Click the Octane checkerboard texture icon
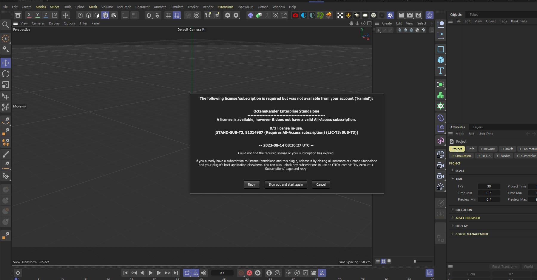The width and height of the screenshot is (537, 280). click(340, 15)
